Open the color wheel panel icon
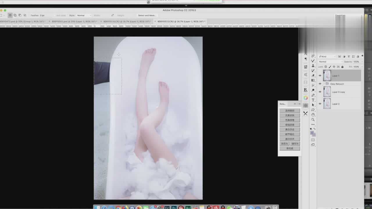 [305, 98]
